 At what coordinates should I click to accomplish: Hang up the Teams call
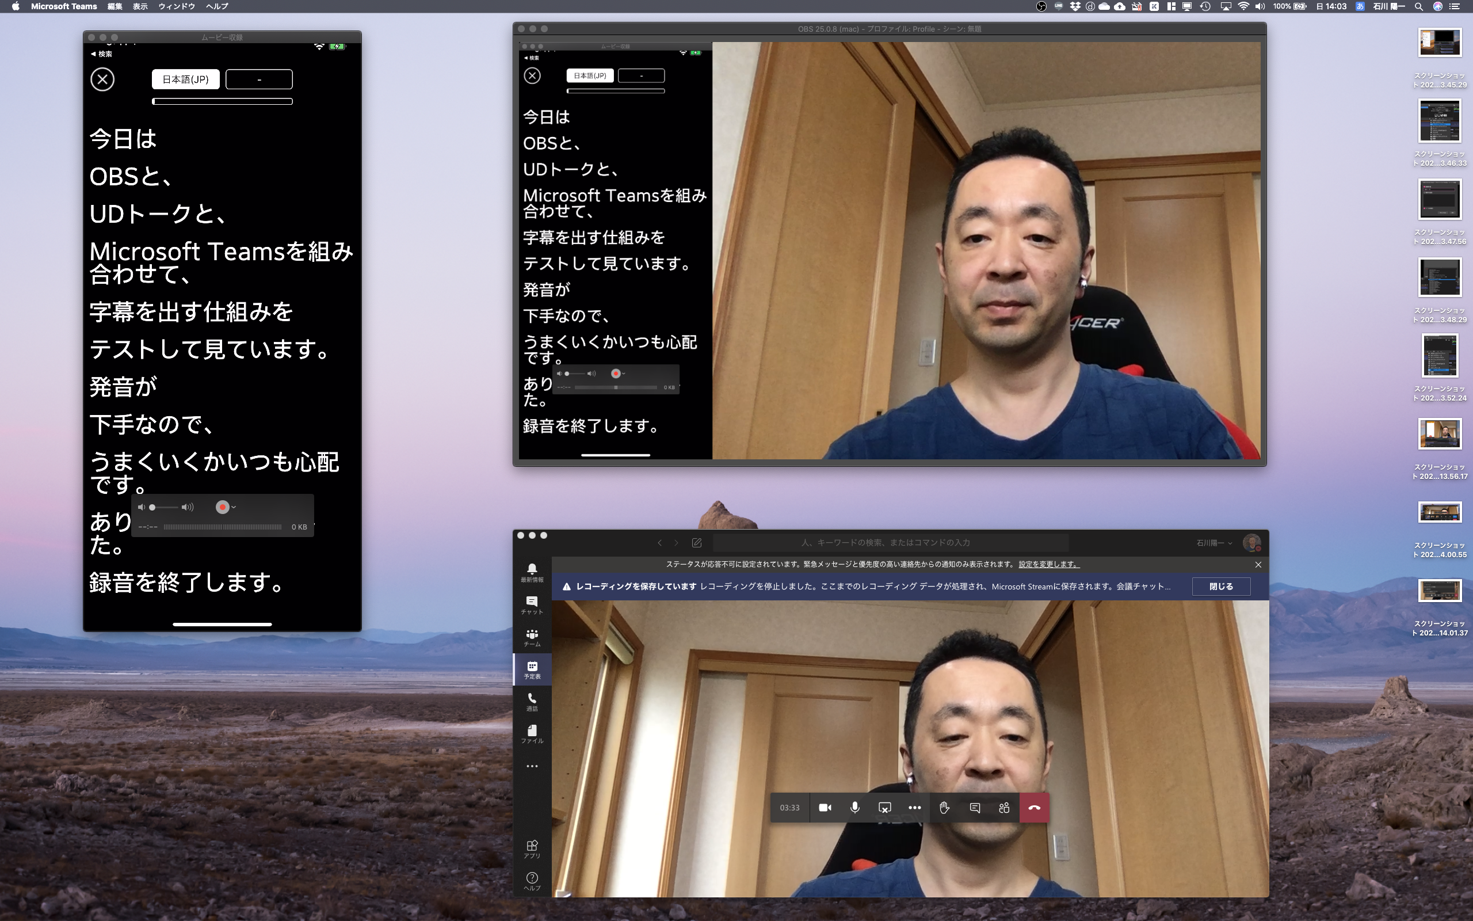pyautogui.click(x=1035, y=807)
